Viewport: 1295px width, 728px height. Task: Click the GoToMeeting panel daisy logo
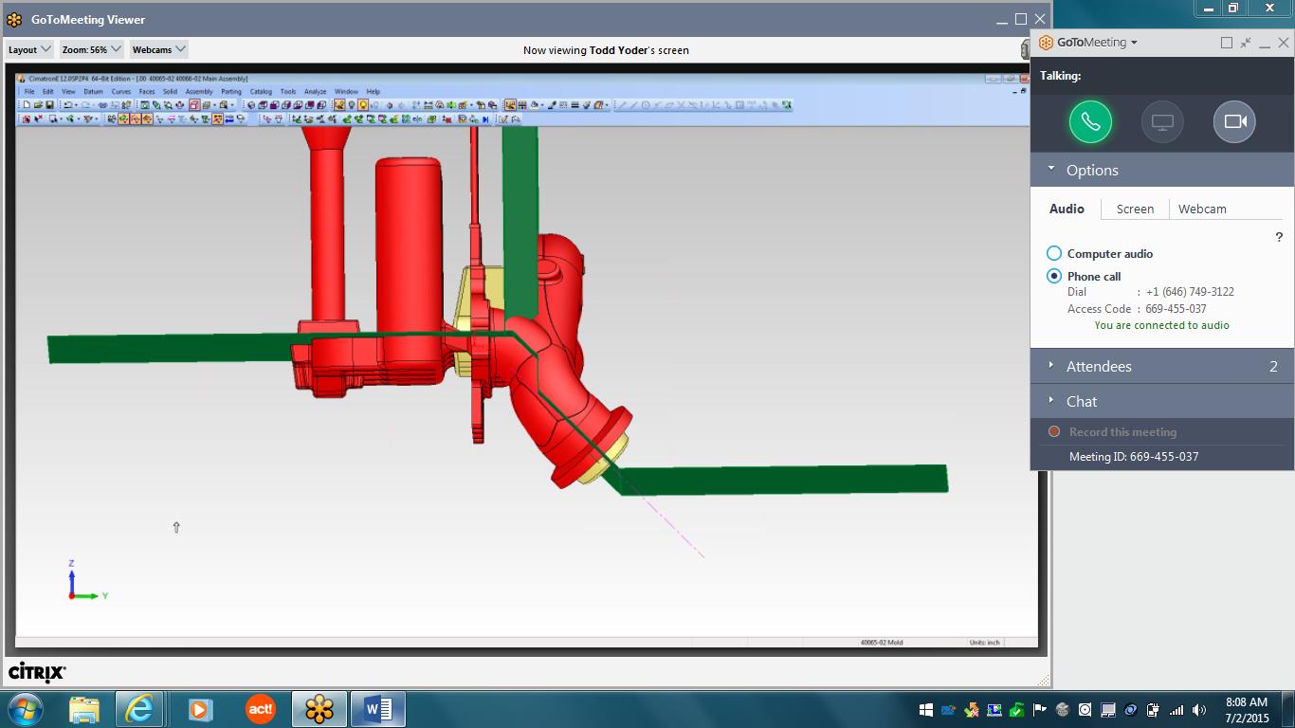1047,43
